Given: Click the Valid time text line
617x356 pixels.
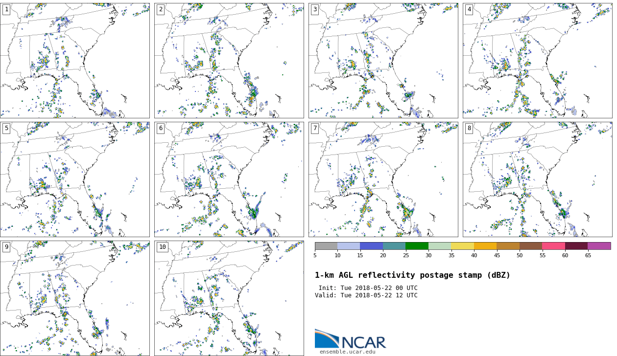Looking at the screenshot, I should [366, 295].
